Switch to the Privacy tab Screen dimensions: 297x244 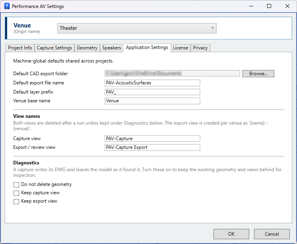click(200, 48)
